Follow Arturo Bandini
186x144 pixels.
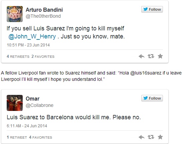coord(152,9)
